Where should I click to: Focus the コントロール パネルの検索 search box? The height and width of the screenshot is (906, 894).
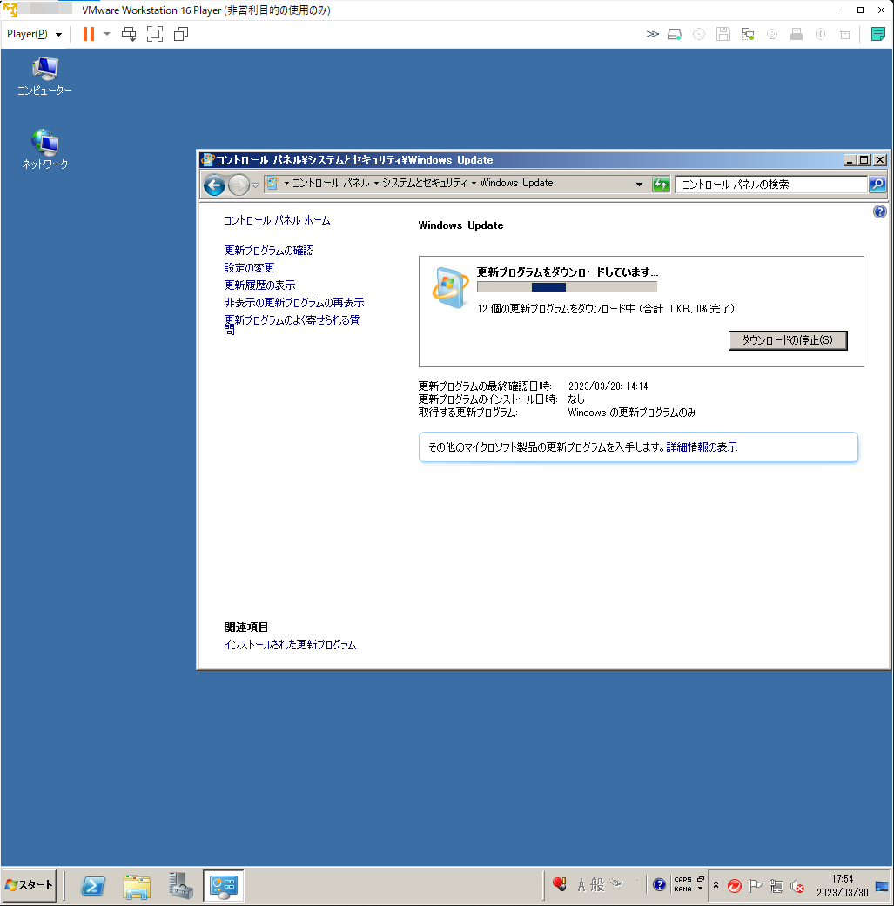pyautogui.click(x=771, y=185)
